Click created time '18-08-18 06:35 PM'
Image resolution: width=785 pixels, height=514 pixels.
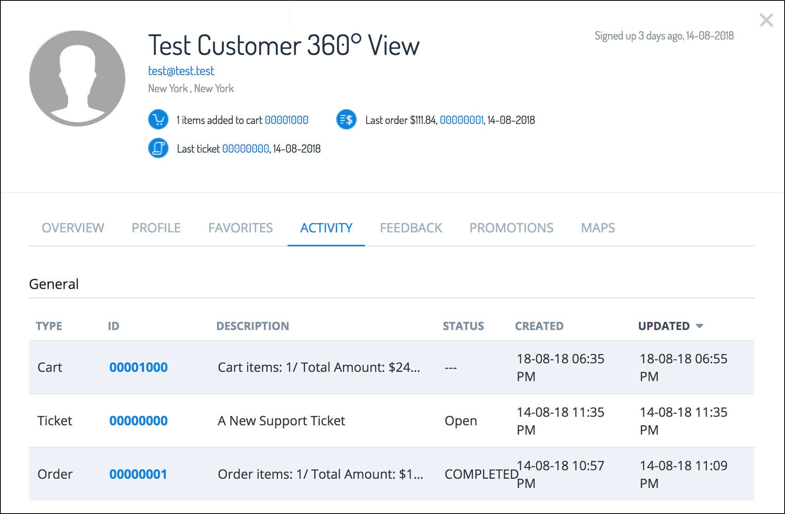pos(560,367)
